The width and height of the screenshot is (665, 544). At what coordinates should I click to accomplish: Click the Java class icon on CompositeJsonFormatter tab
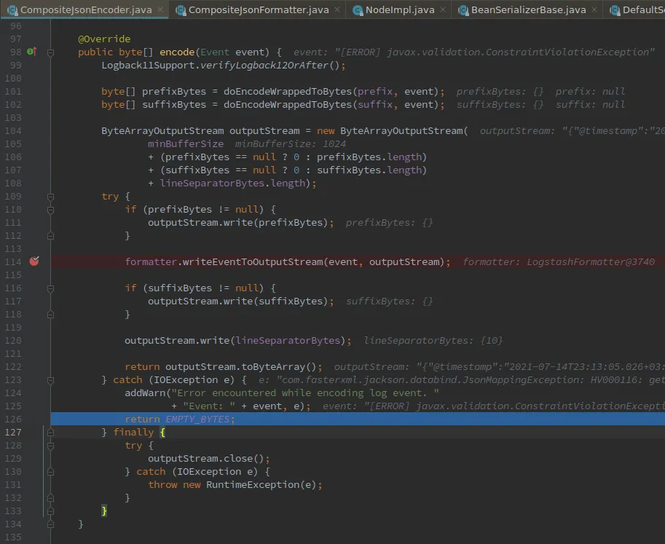click(x=181, y=9)
